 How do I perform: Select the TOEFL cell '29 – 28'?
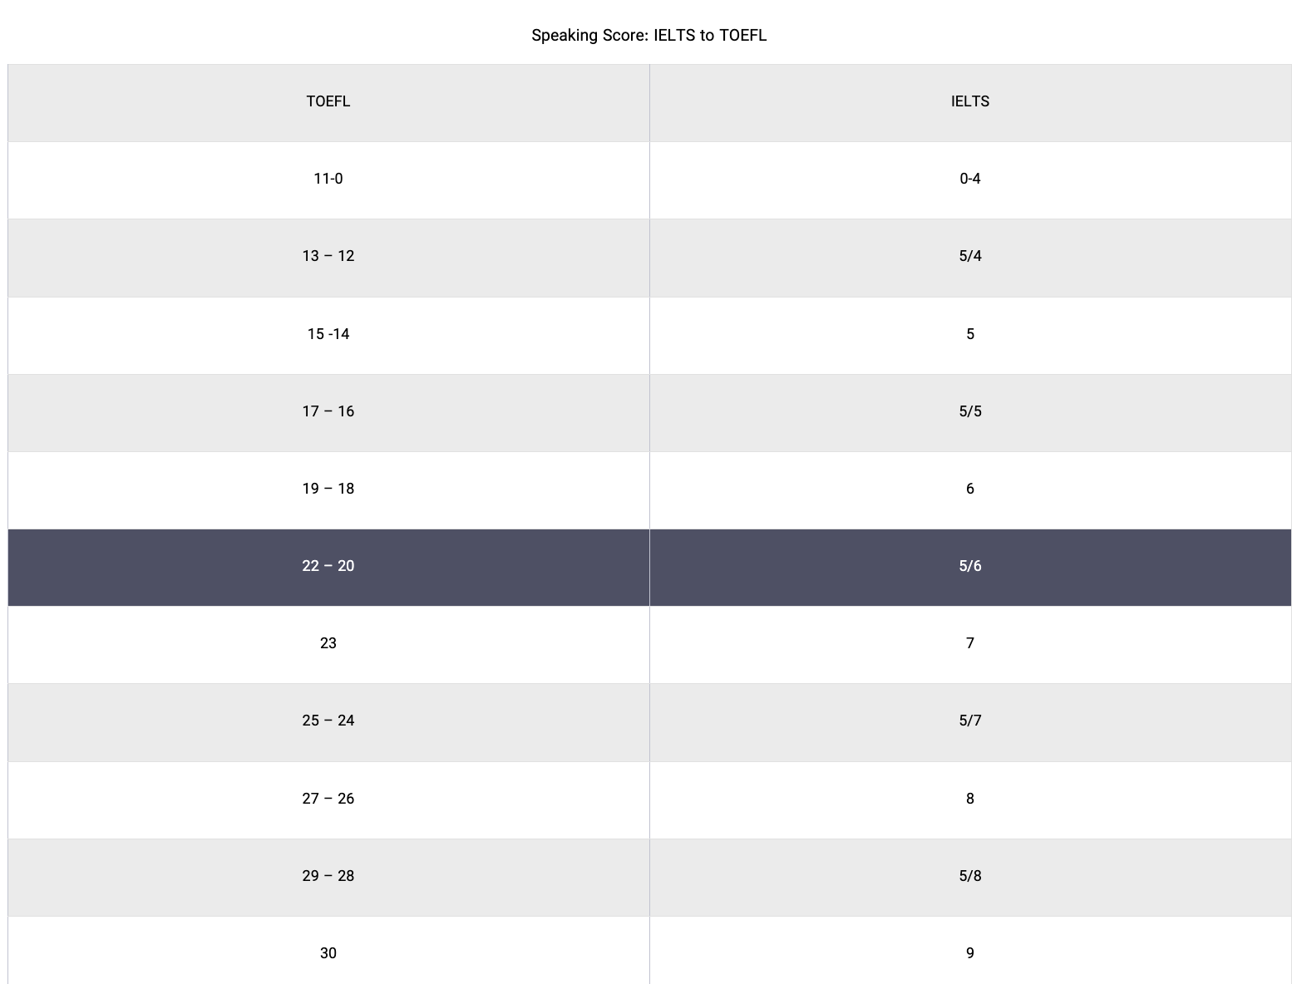coord(328,876)
